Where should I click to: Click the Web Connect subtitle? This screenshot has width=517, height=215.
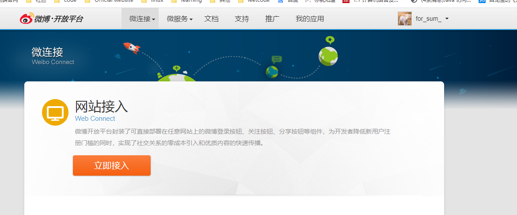click(x=95, y=119)
